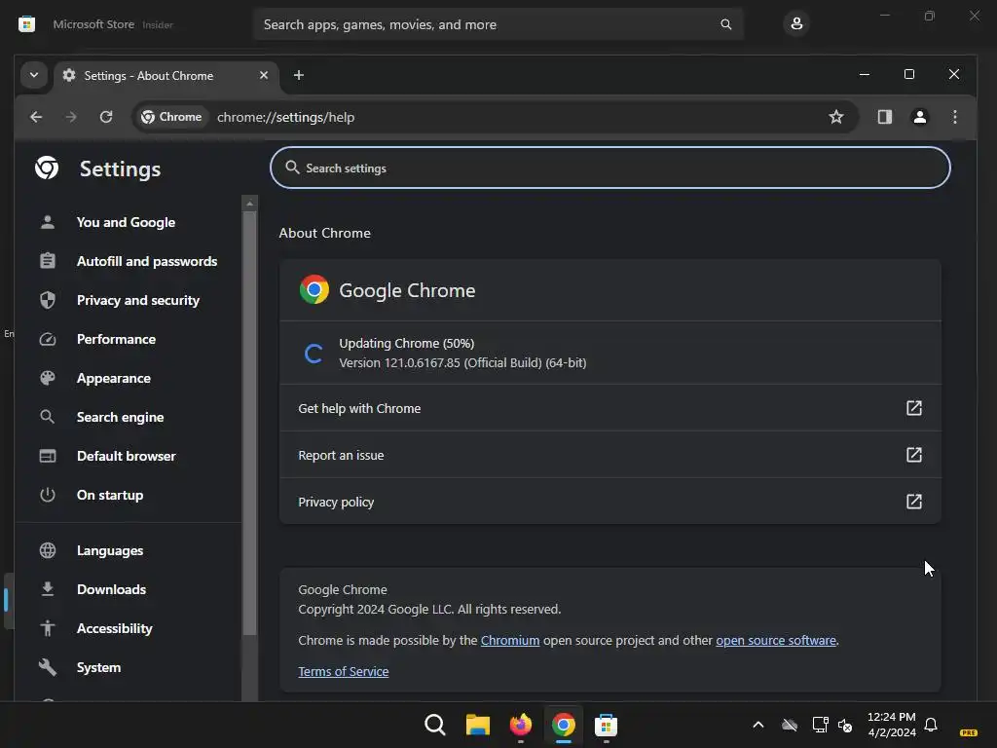
Task: Open the Chromium link
Action: pyautogui.click(x=510, y=641)
